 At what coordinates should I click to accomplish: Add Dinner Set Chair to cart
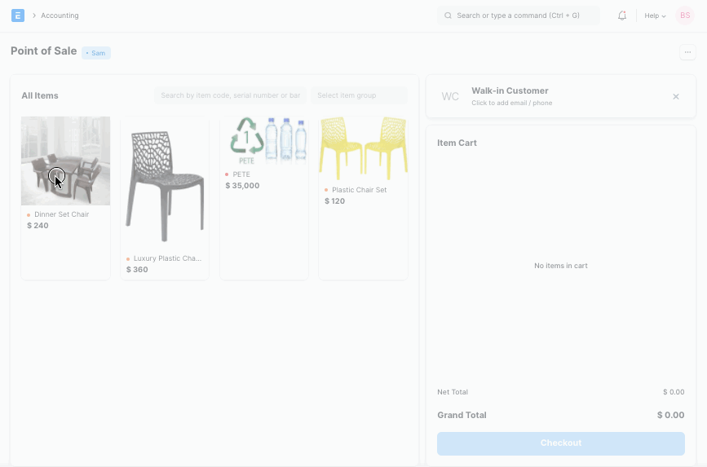pyautogui.click(x=65, y=161)
